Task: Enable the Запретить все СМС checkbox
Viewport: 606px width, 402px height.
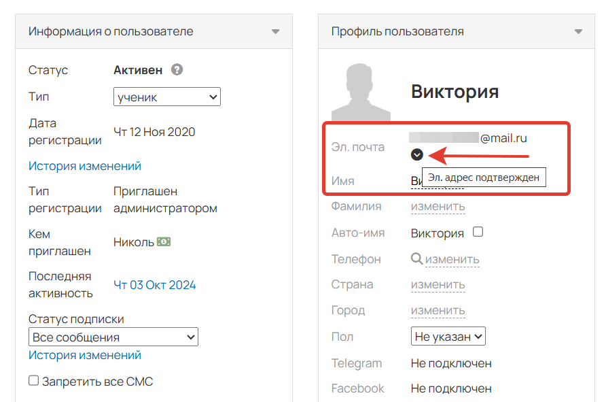Action: (34, 381)
